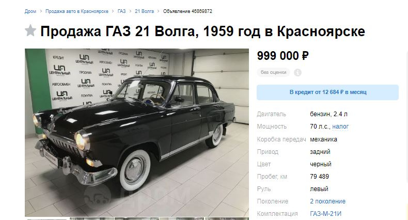The width and height of the screenshot is (408, 220).
Task: Open the 2 поколение generation link
Action: pyautogui.click(x=327, y=201)
